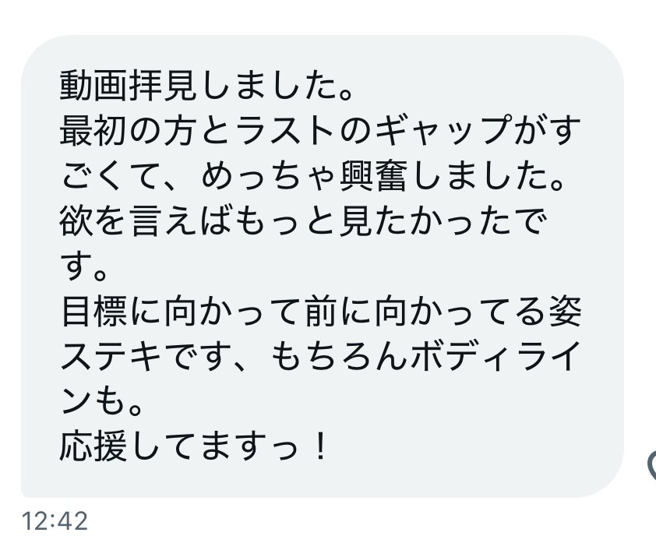Tap the heart reaction icon beside the message
Screen dimensions: 656x543
(652, 464)
